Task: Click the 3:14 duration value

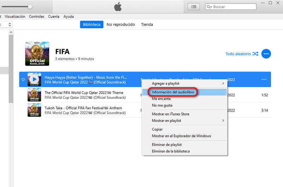Action: [x=265, y=110]
